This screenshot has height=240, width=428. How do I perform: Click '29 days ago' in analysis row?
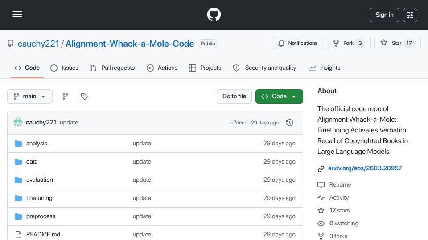(x=279, y=144)
